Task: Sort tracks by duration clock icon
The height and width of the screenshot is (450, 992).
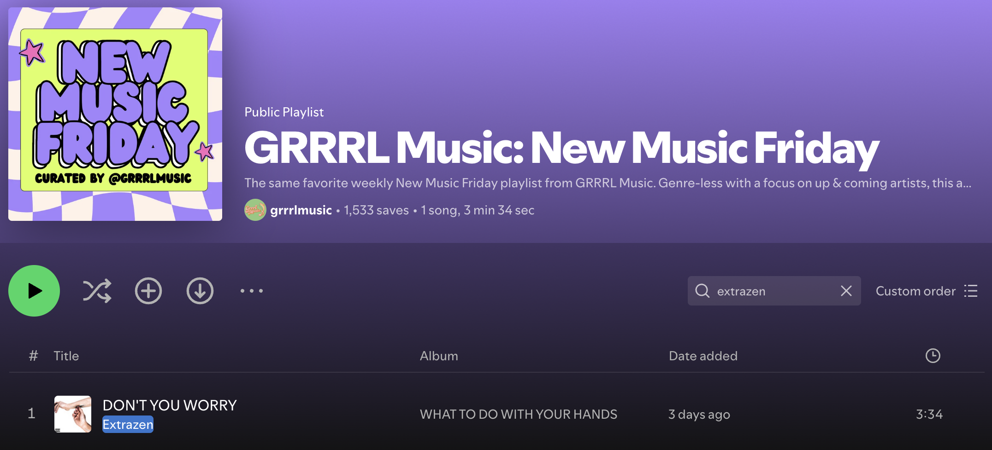Action: tap(933, 356)
